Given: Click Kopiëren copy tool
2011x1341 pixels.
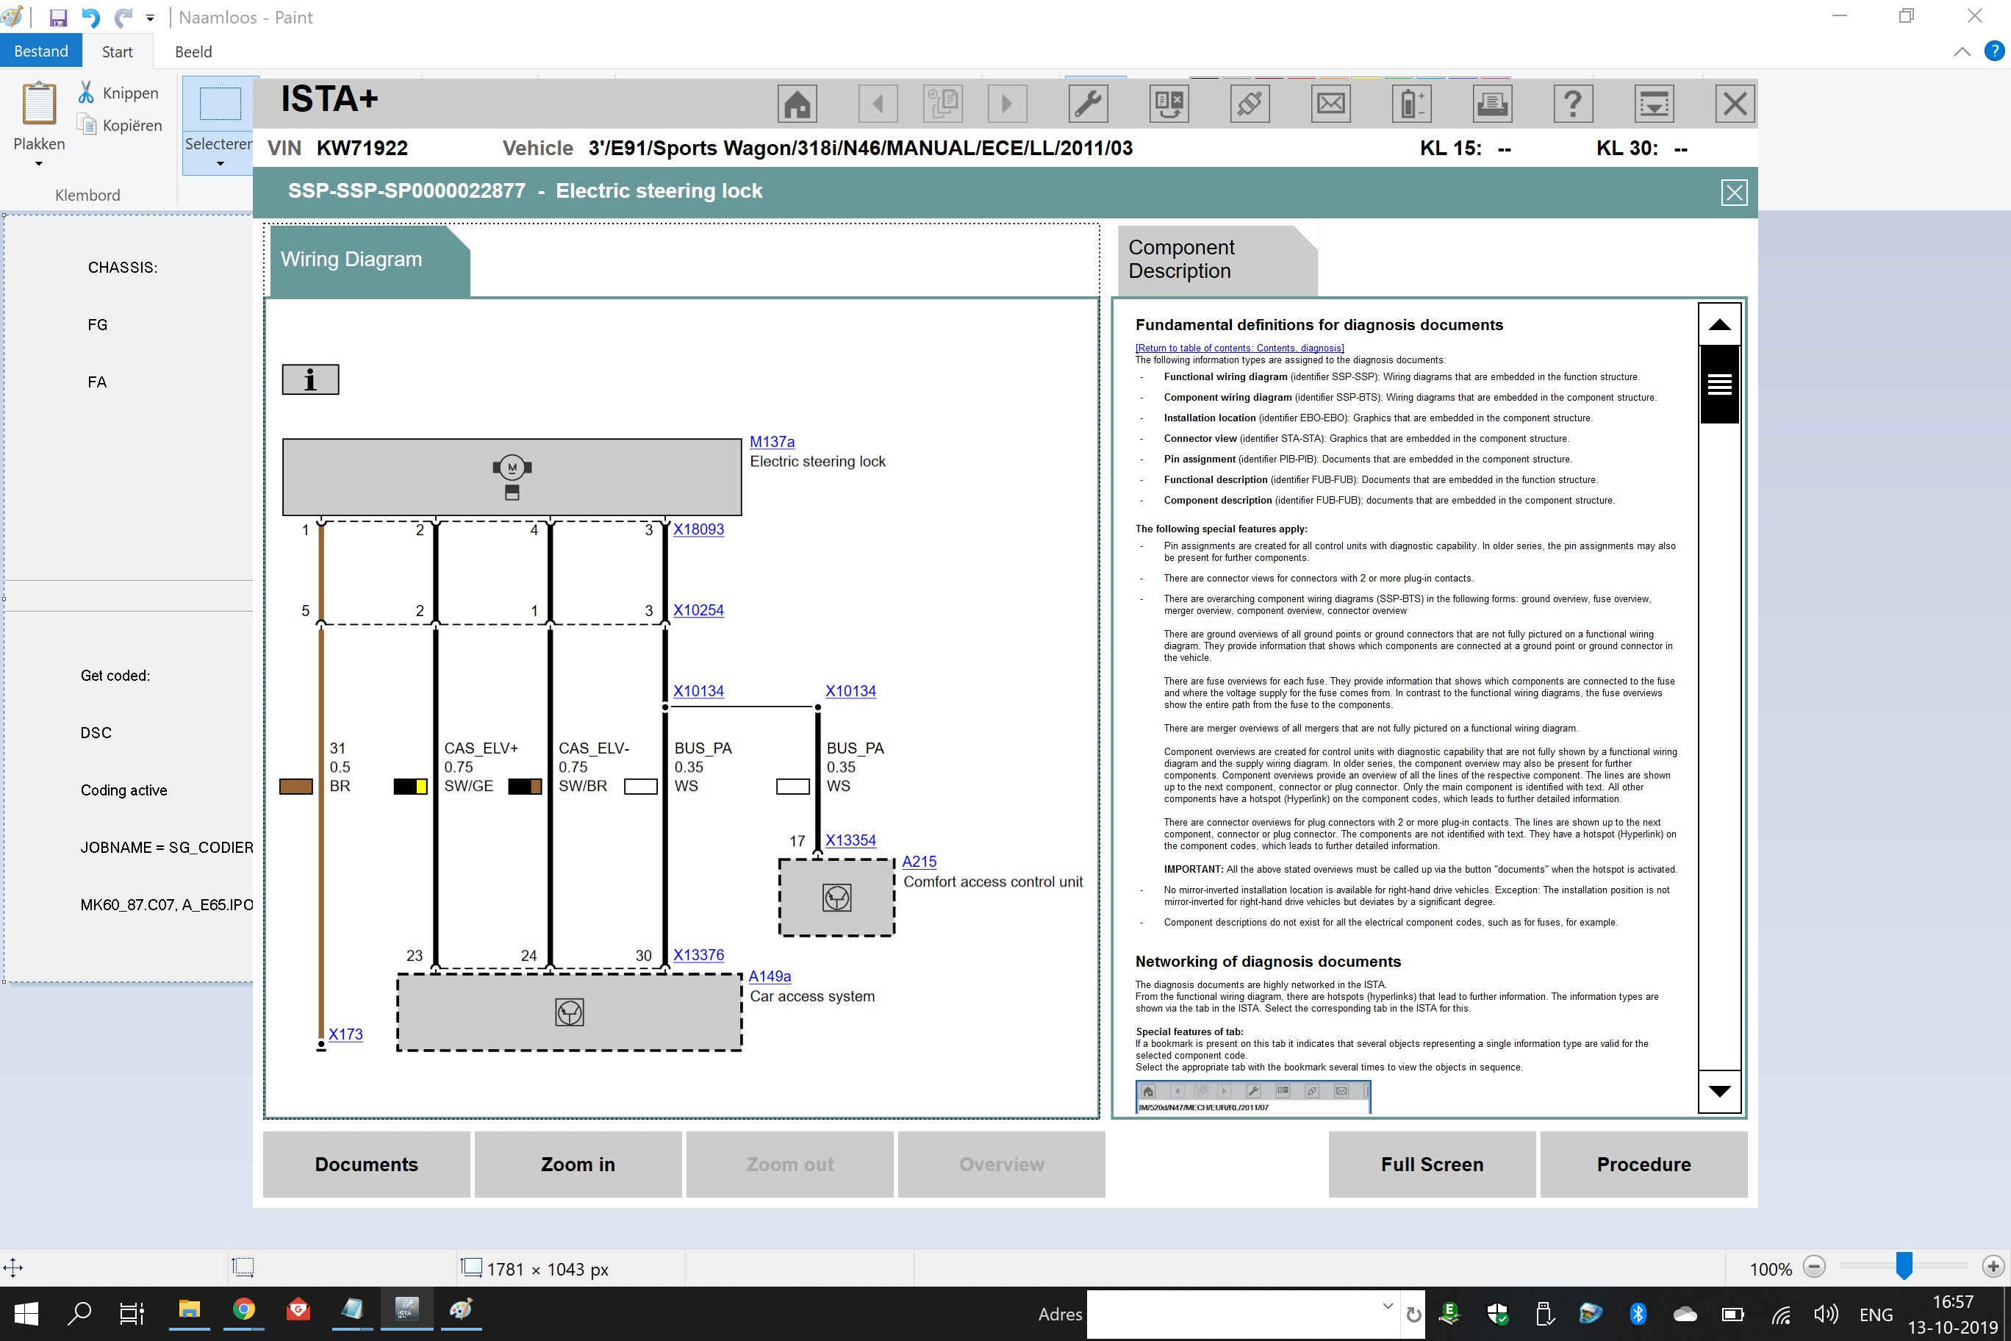Looking at the screenshot, I should pos(120,125).
